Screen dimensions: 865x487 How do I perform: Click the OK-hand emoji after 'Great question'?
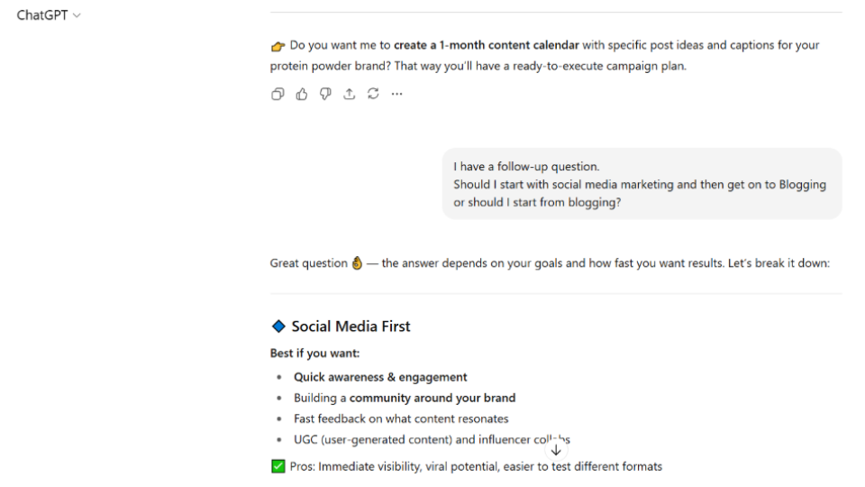pos(357,263)
